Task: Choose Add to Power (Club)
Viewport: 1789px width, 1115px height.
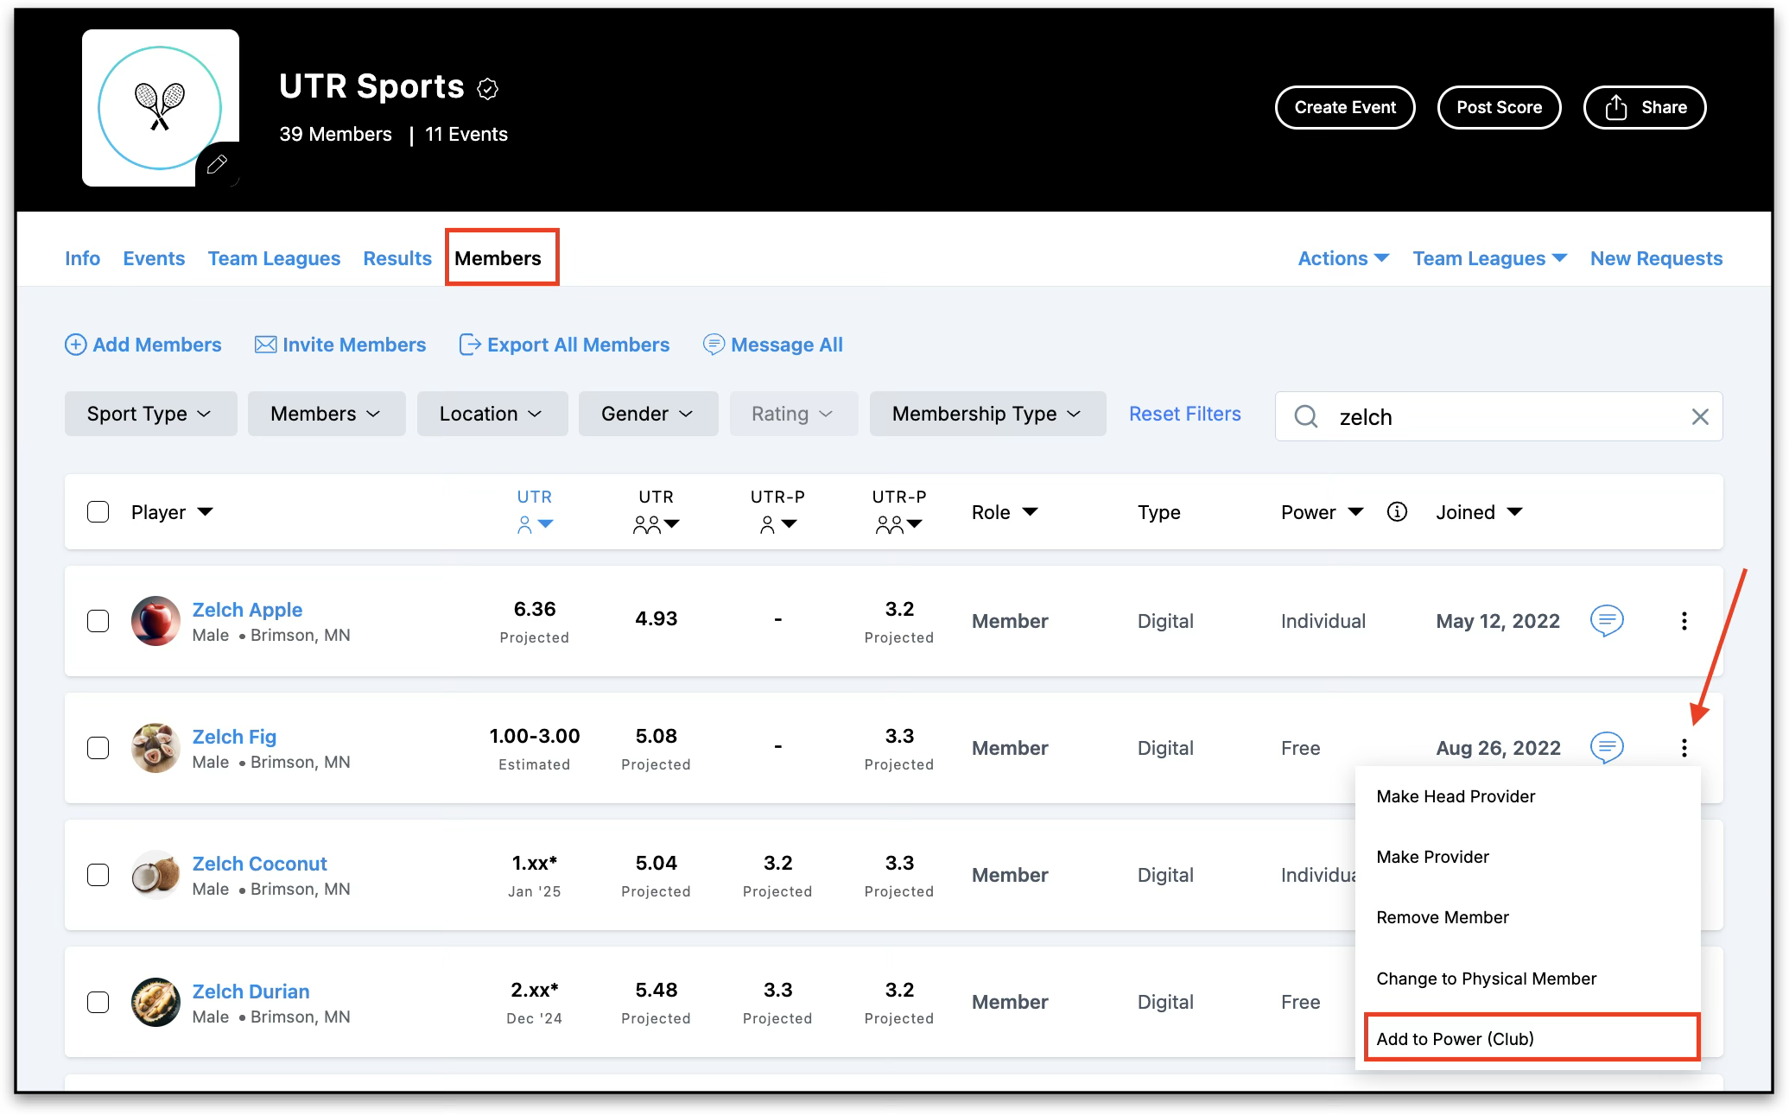Action: tap(1527, 1039)
